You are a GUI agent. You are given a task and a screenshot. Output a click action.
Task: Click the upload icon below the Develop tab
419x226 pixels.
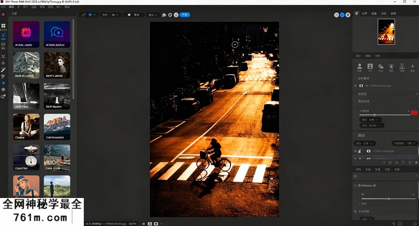tap(356, 176)
